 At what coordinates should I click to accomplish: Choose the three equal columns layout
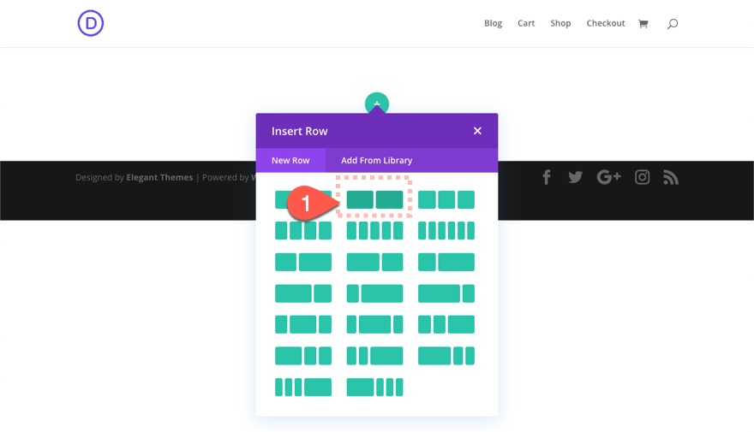coord(446,200)
